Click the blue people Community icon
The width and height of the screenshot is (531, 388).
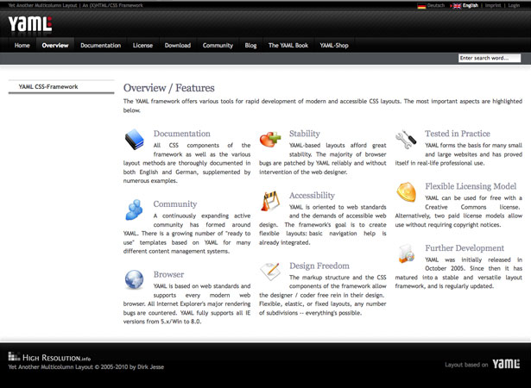tap(135, 210)
